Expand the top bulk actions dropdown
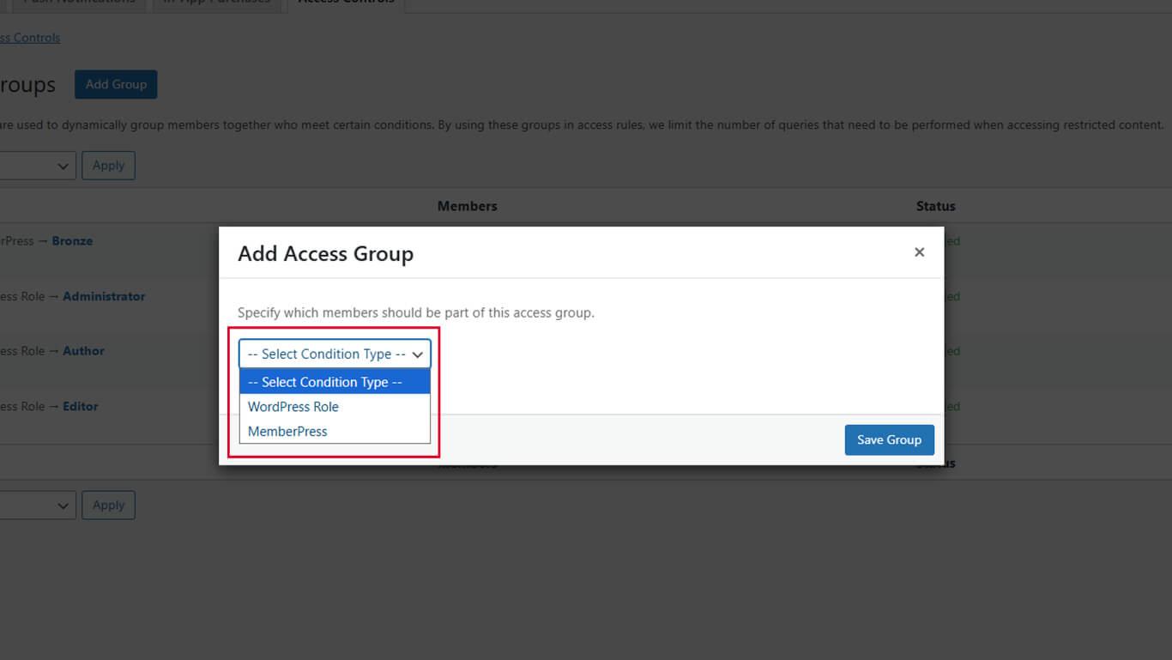 36,166
